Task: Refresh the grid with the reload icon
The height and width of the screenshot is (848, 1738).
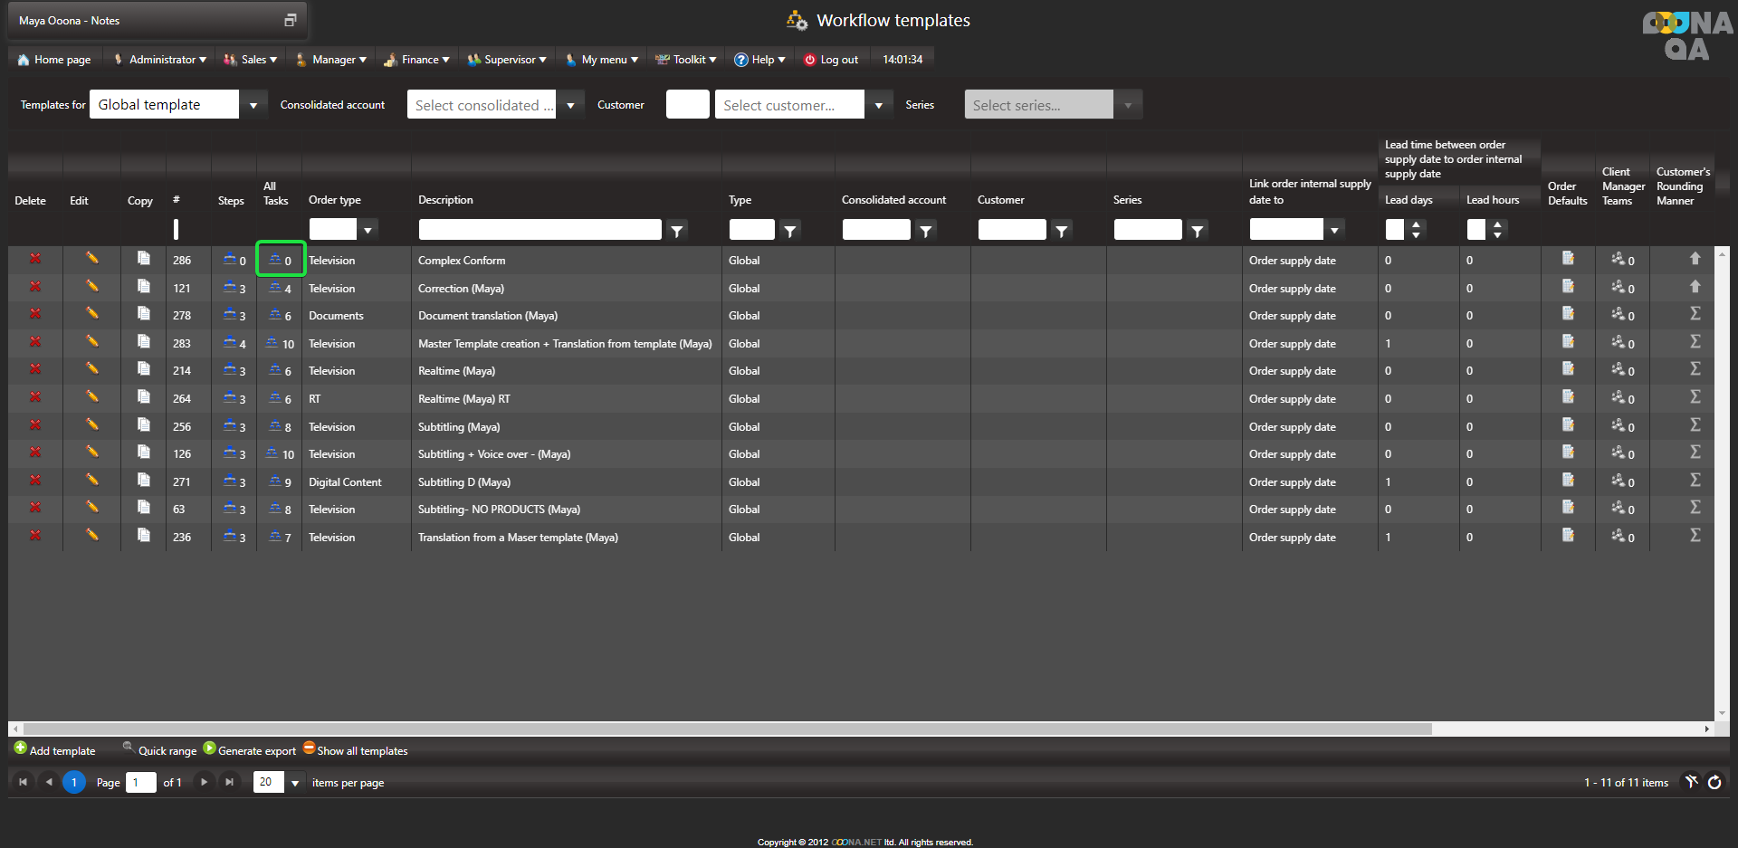Action: pos(1714,783)
